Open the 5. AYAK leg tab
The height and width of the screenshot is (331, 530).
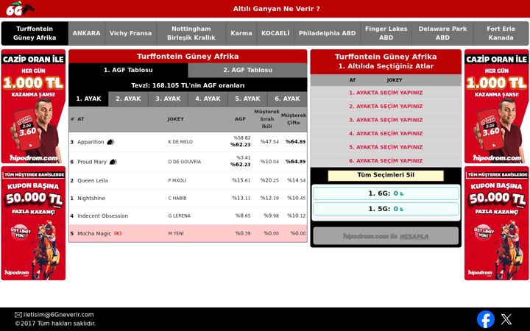[x=248, y=99]
